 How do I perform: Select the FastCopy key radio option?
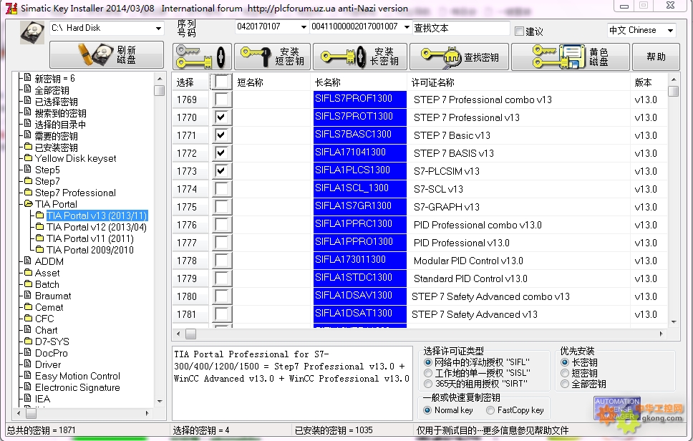tap(490, 410)
